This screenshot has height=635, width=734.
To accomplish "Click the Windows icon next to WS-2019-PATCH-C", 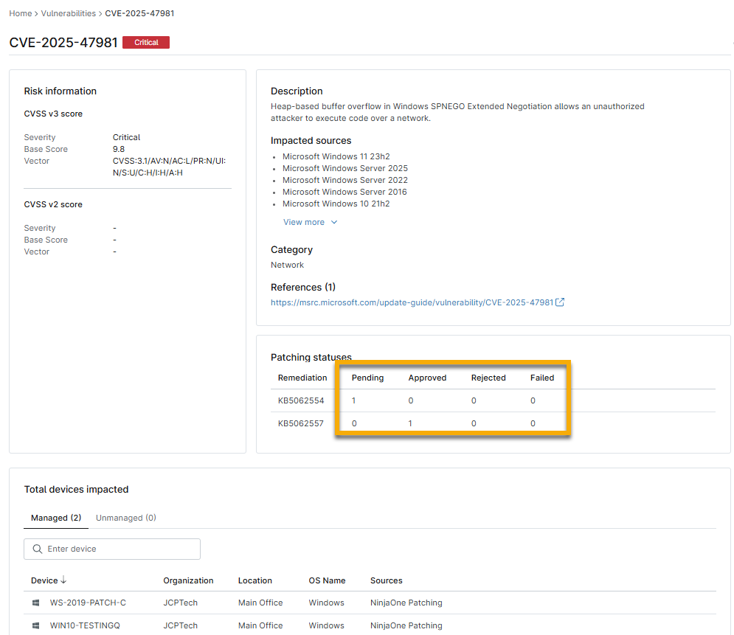I will point(35,603).
